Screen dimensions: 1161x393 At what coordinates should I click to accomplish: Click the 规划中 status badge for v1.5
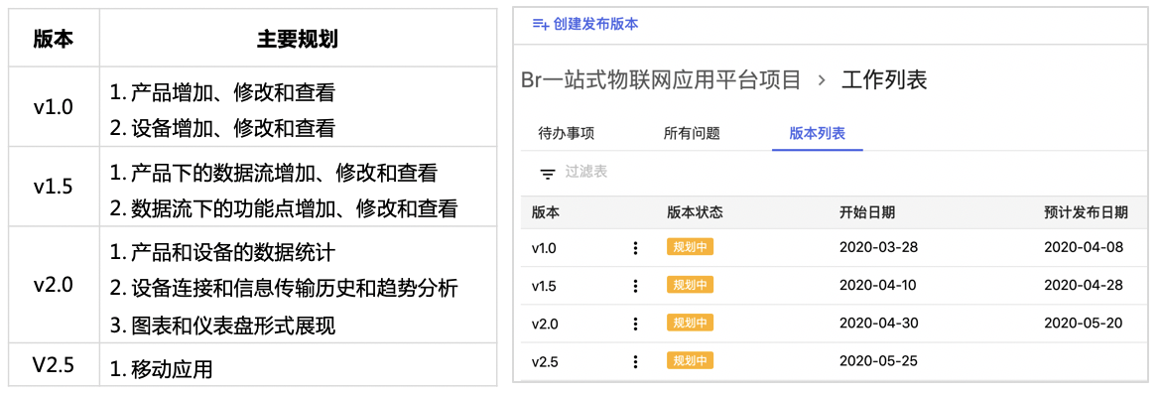point(690,285)
